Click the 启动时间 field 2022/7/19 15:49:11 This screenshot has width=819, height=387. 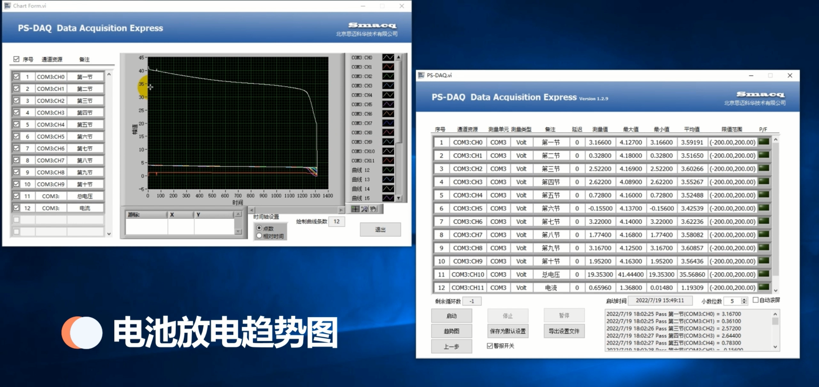point(660,300)
